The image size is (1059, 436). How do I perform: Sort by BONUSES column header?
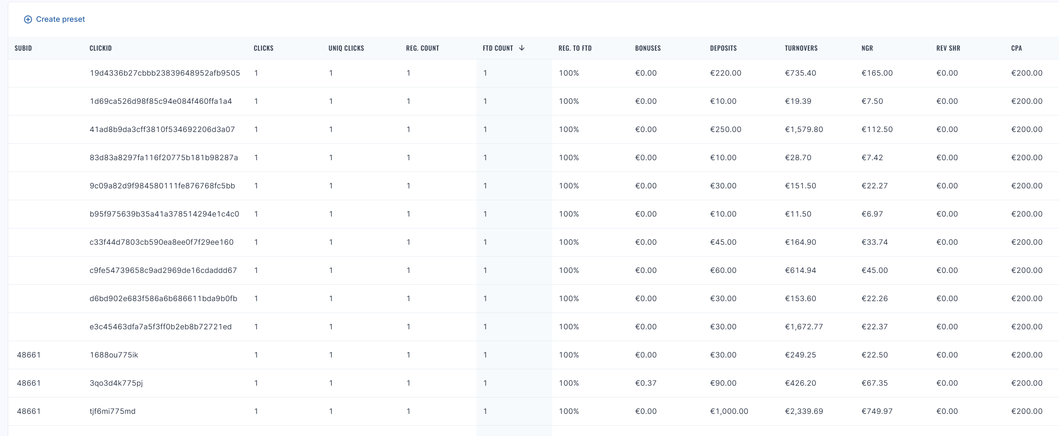[648, 48]
